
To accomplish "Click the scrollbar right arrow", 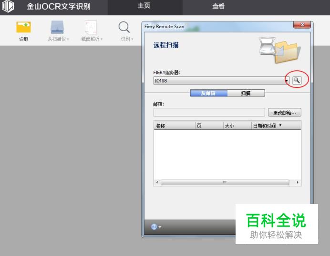I will (298, 182).
